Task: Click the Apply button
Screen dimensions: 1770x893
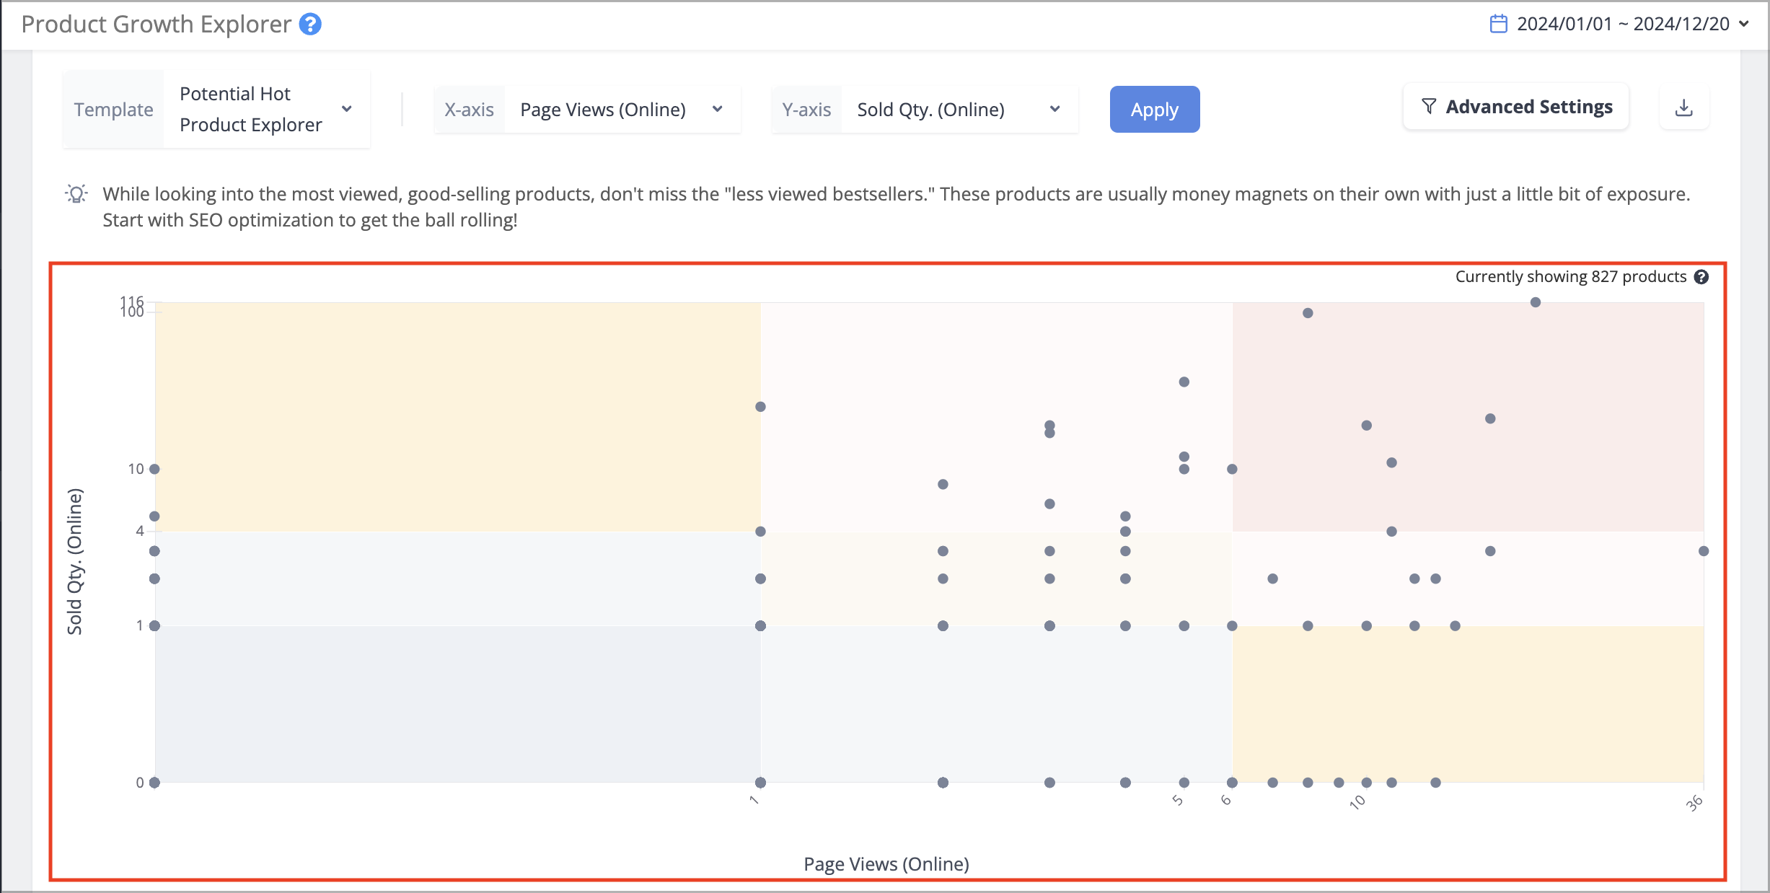Action: [x=1155, y=110]
